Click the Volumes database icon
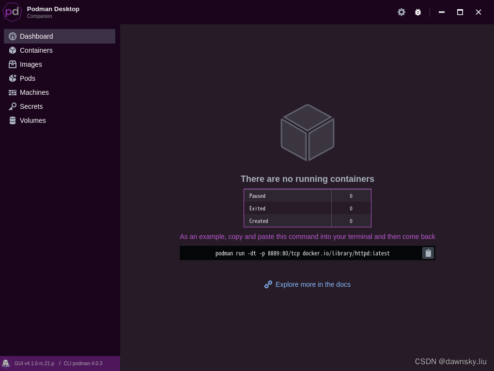Viewport: 494px width, 371px height. point(13,120)
